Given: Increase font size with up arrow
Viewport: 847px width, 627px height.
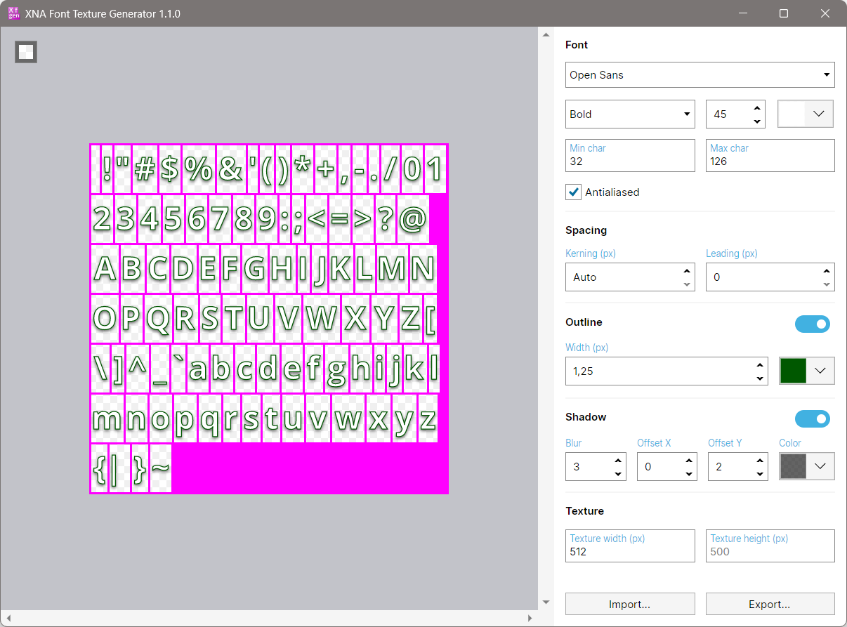Looking at the screenshot, I should (757, 108).
